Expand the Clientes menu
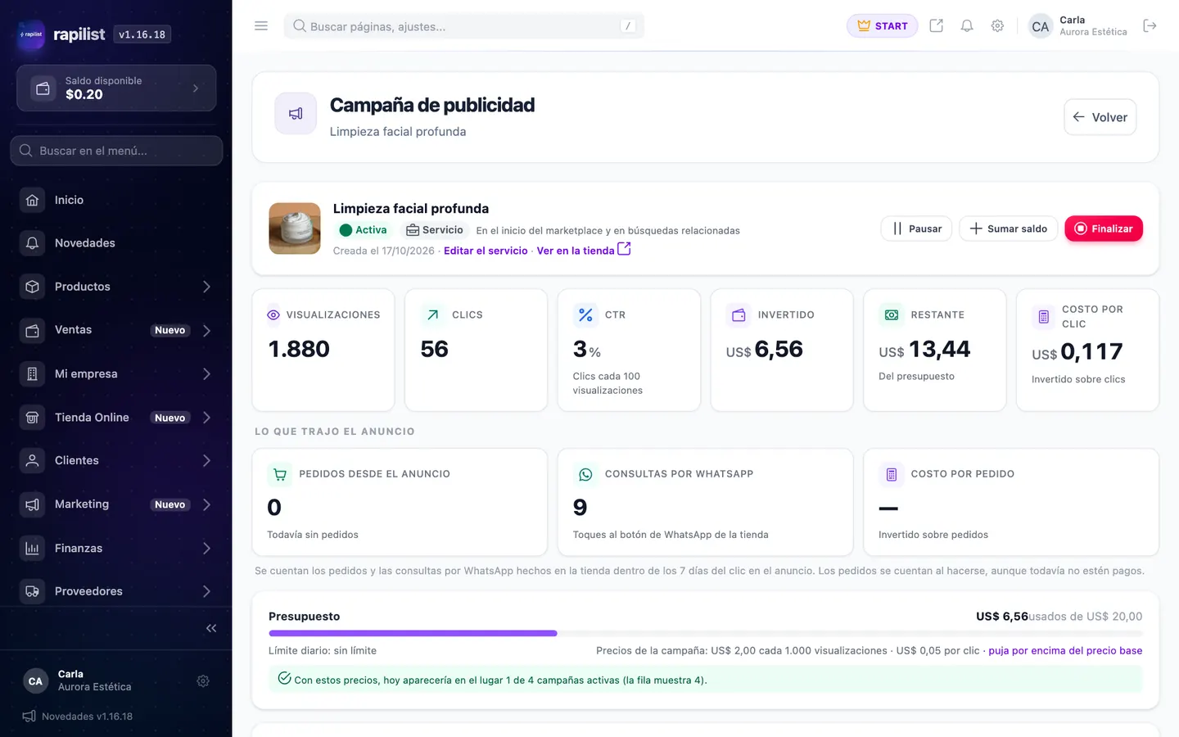Image resolution: width=1179 pixels, height=737 pixels. point(116,460)
